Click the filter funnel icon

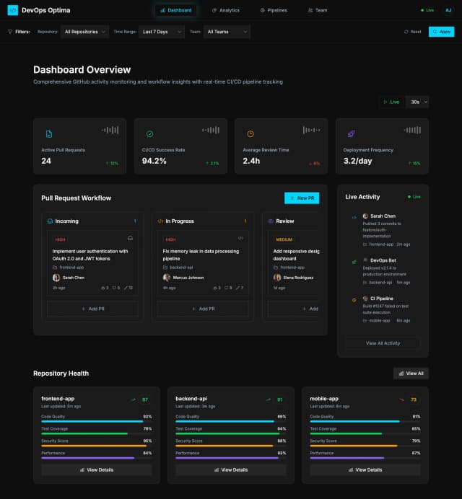(x=10, y=32)
